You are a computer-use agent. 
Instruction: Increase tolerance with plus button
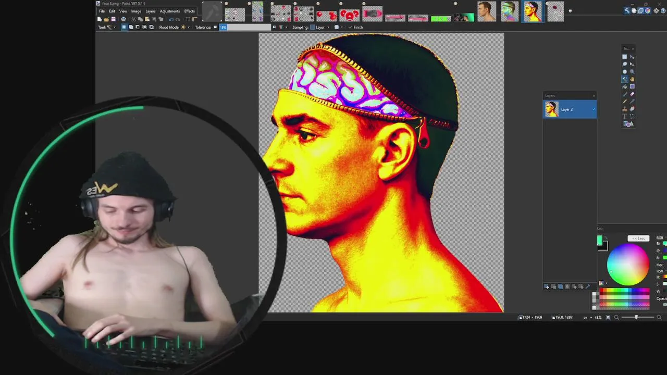pyautogui.click(x=274, y=27)
